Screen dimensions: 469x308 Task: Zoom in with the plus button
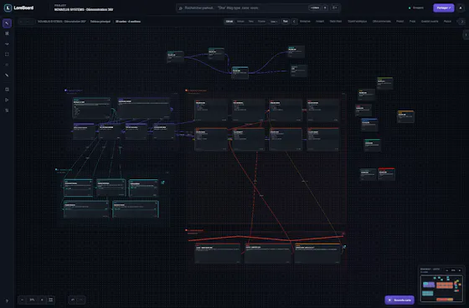[42, 300]
